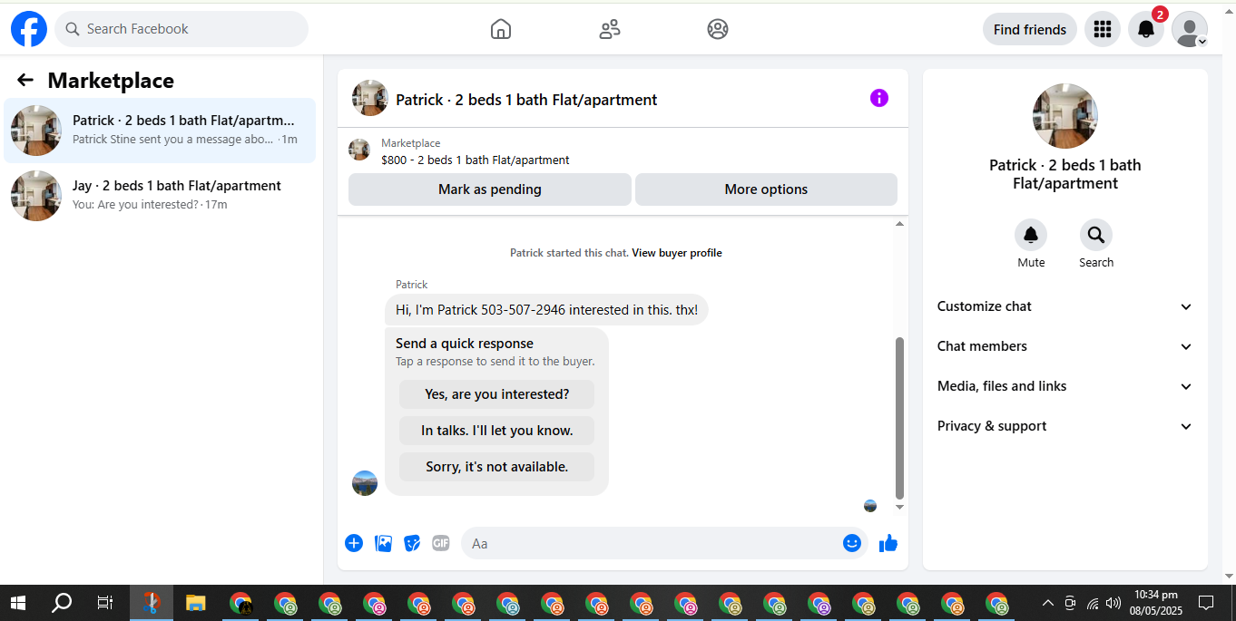This screenshot has height=621, width=1236.
Task: Select Patrick conversation in list
Action: pyautogui.click(x=160, y=131)
